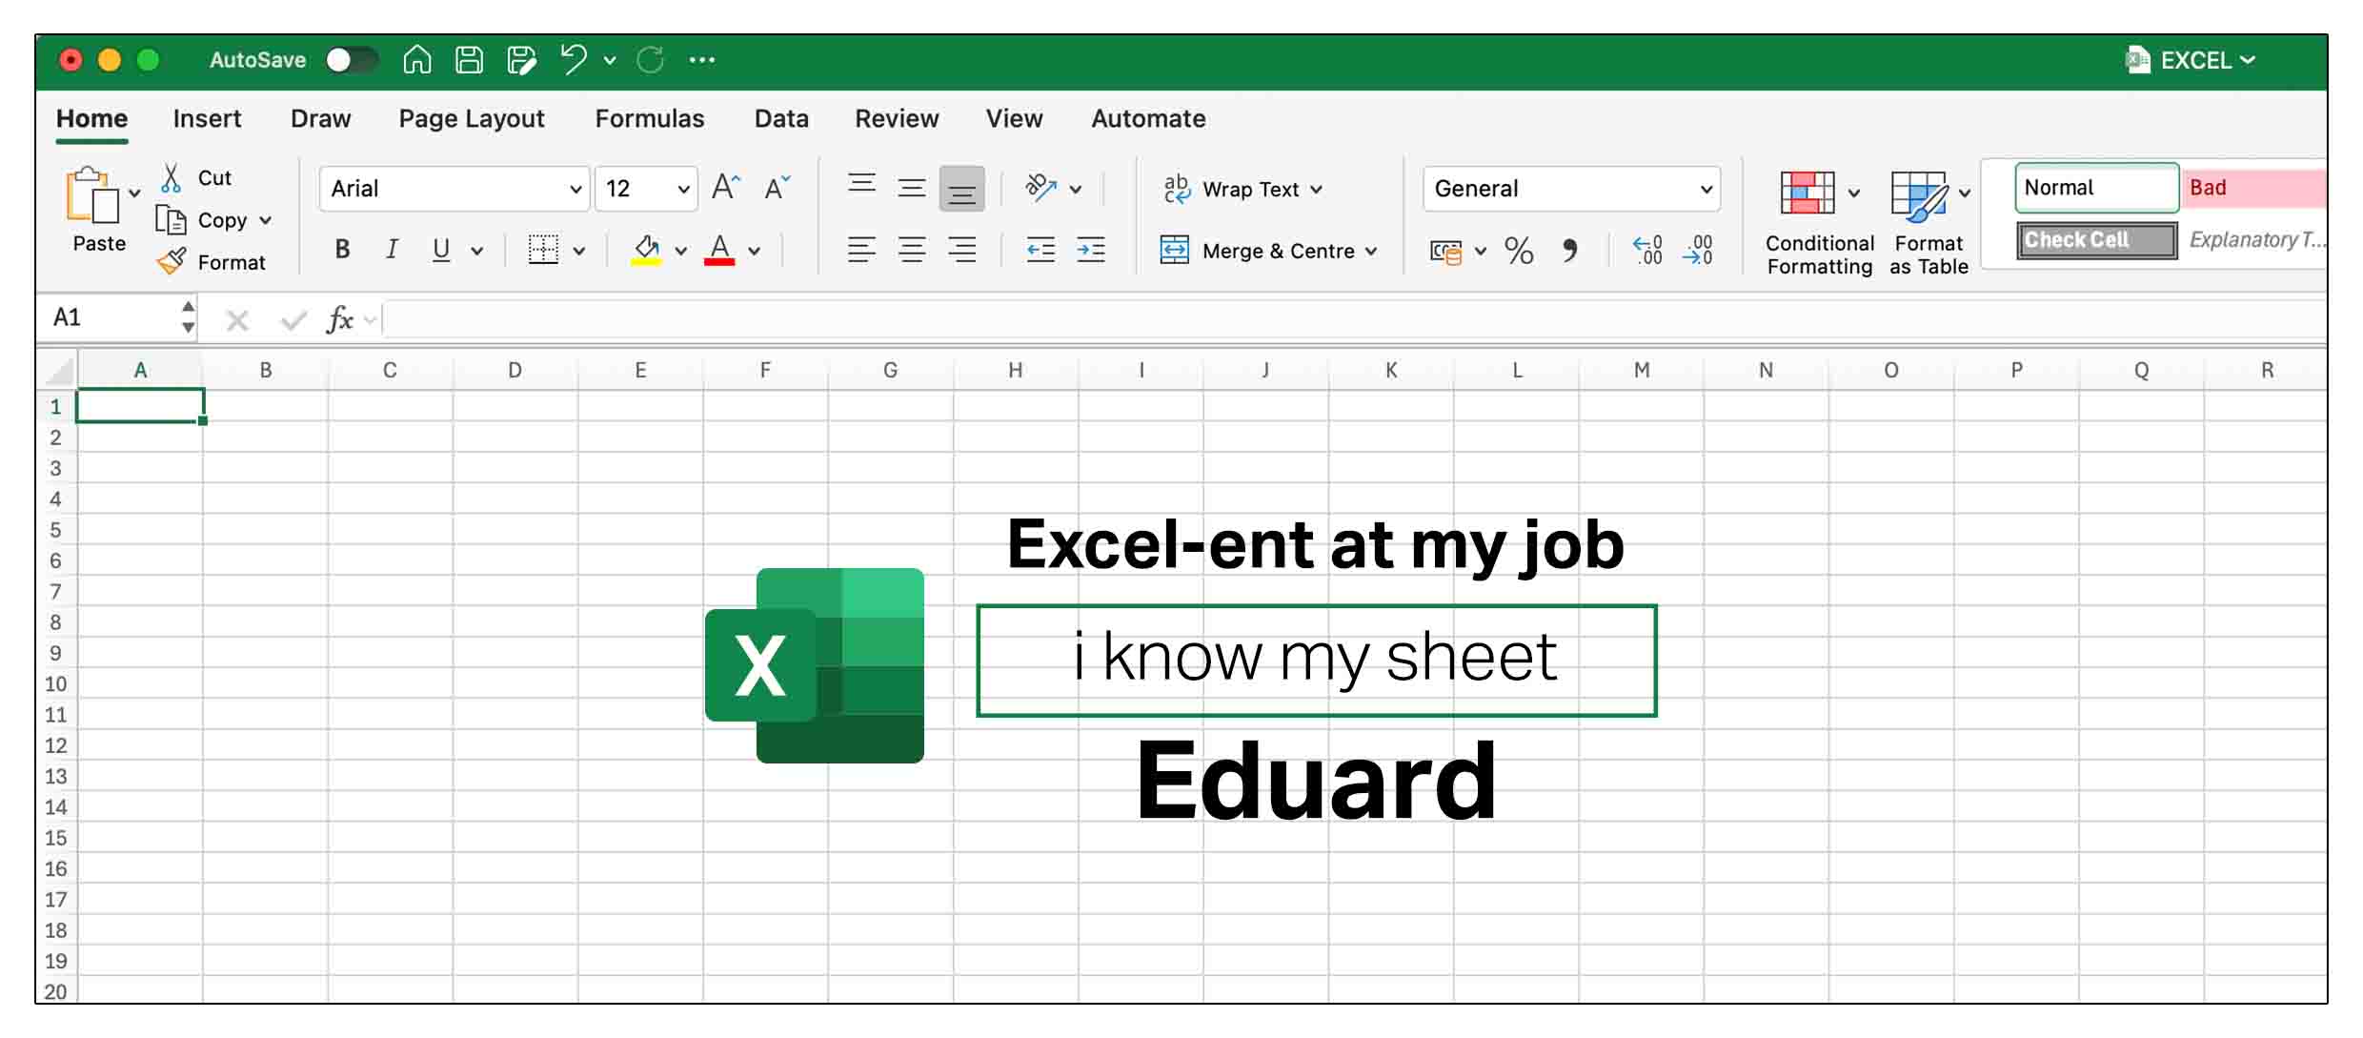Open the Page Layout tab
The width and height of the screenshot is (2363, 1038).
click(x=471, y=119)
